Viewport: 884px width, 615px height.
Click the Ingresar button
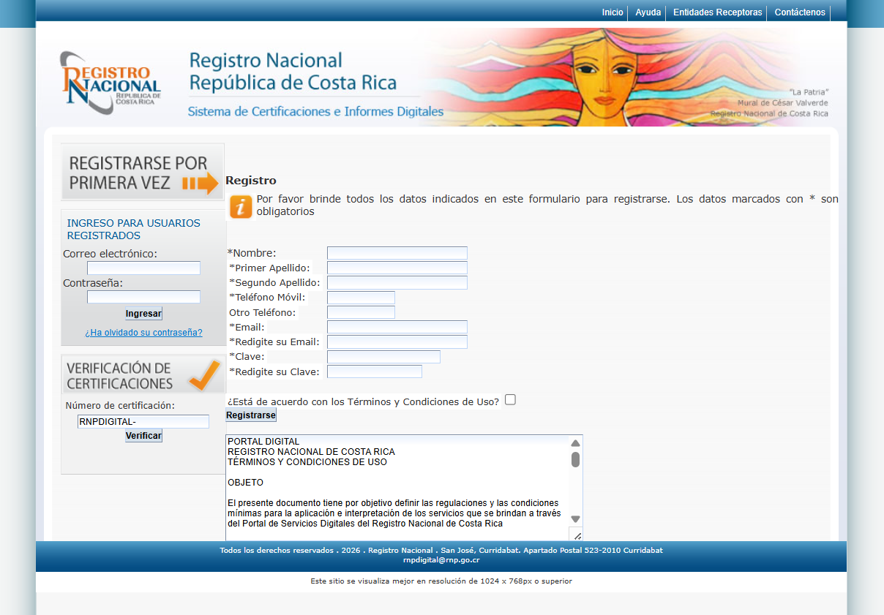point(143,313)
